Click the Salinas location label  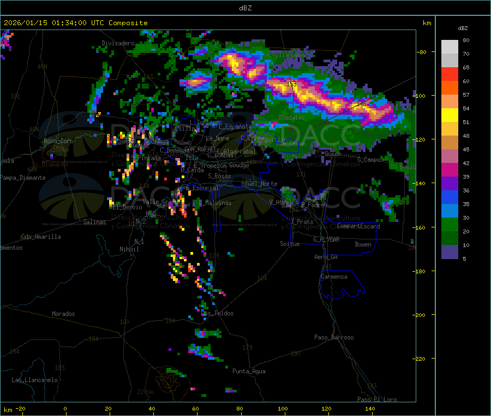pyautogui.click(x=95, y=222)
